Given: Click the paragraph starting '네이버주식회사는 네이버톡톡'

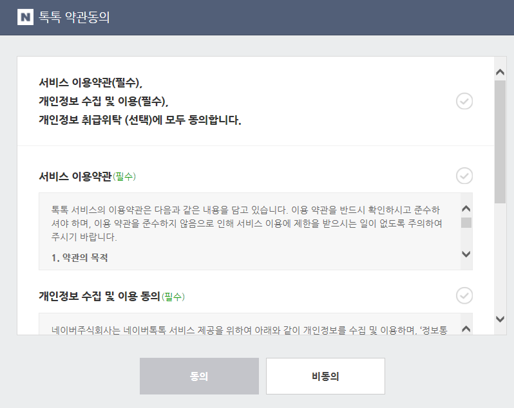Looking at the screenshot, I should tap(249, 329).
